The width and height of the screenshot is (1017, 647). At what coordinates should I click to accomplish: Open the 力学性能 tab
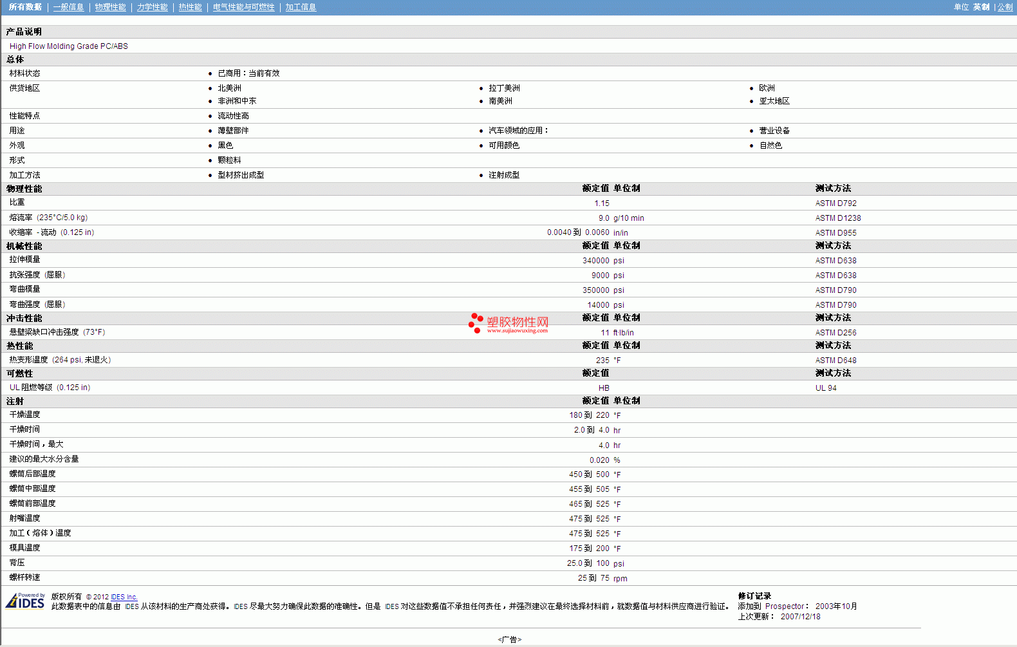pyautogui.click(x=153, y=7)
